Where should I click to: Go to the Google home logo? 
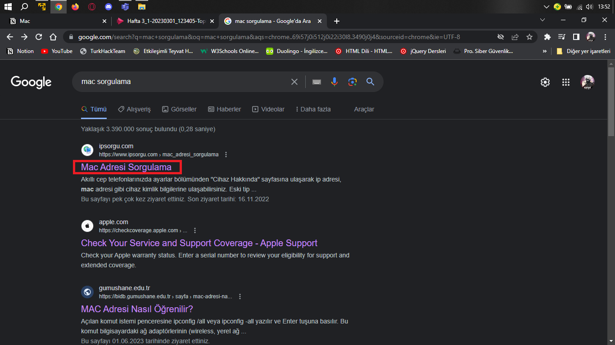(31, 82)
